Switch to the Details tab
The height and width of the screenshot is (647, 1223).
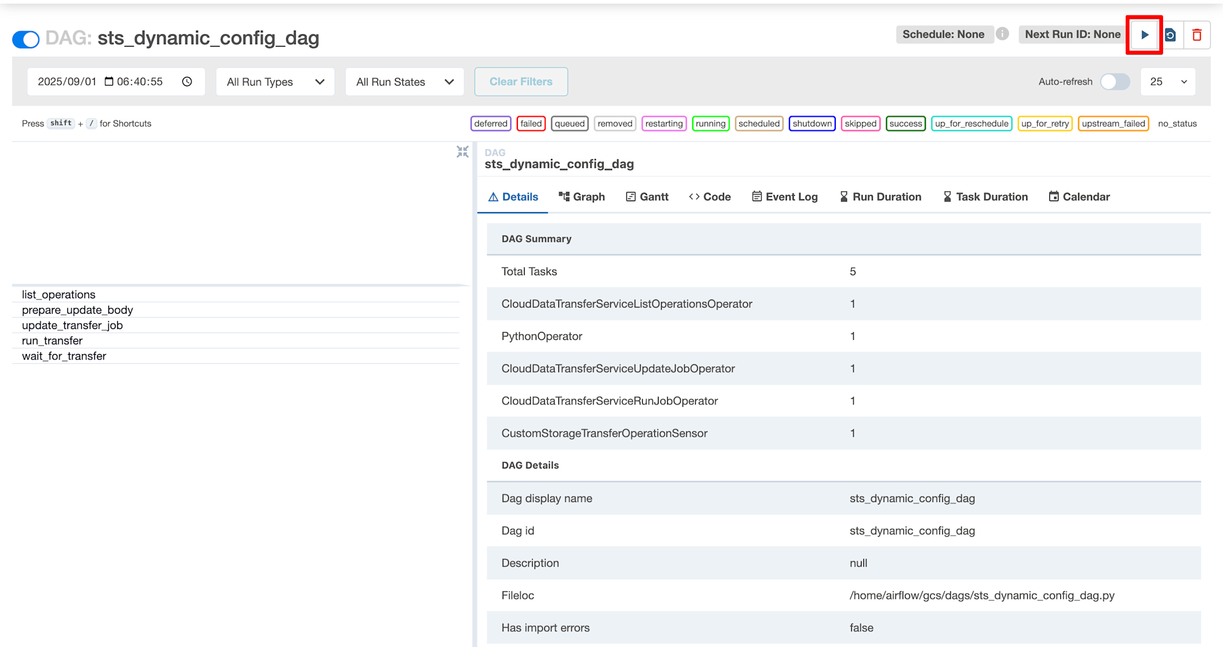(x=513, y=196)
